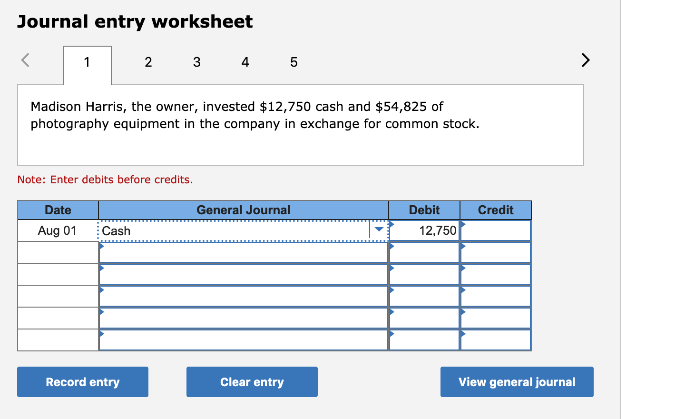Switch to transaction tab 2

click(x=148, y=62)
